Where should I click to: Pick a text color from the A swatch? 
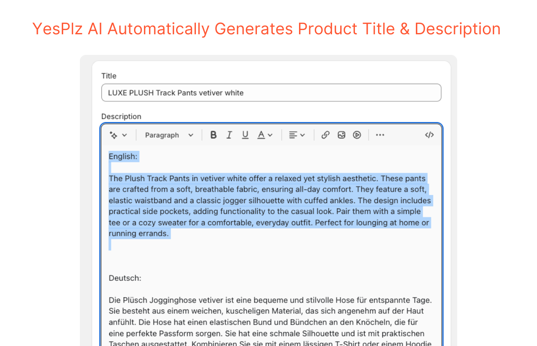pos(262,135)
